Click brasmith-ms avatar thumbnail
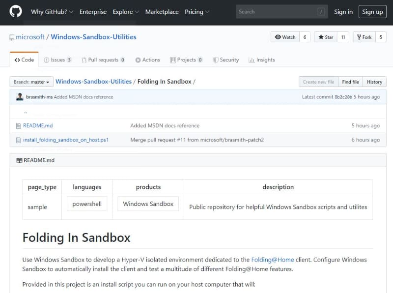The height and width of the screenshot is (293, 393). 20,97
